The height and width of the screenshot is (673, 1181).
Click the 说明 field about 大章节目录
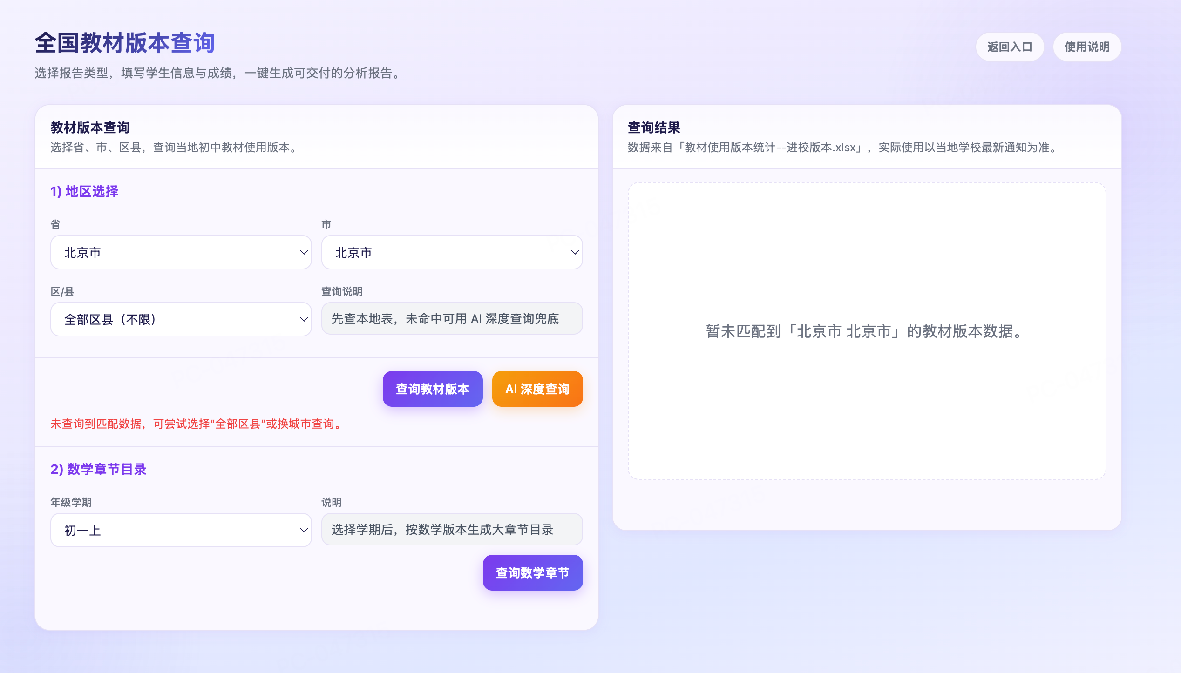click(452, 529)
